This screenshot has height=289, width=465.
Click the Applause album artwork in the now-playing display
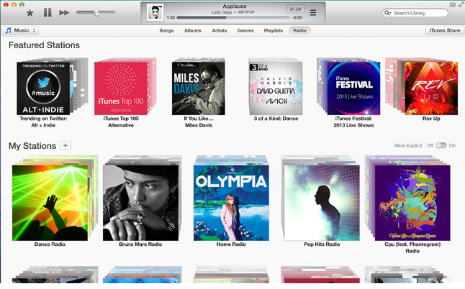pos(155,12)
